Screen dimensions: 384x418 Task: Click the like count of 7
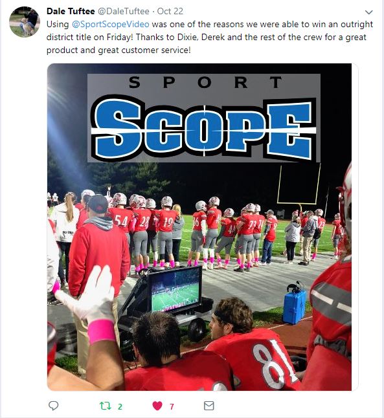click(172, 406)
